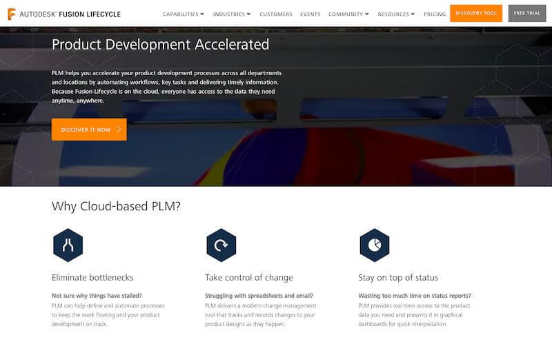
Task: Click the Take control of change hexagon icon
Action: [221, 245]
